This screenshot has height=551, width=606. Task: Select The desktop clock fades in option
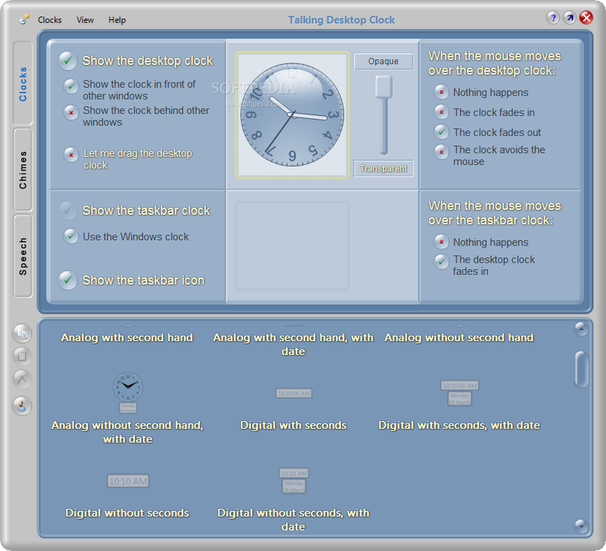442,262
